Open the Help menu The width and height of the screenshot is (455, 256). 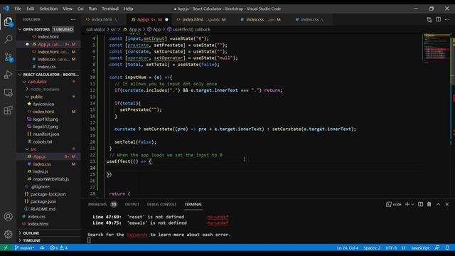[x=128, y=9]
